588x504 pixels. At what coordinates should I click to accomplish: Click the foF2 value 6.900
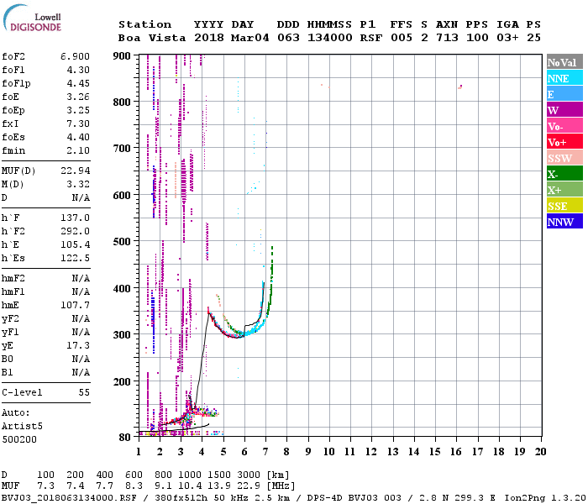(x=75, y=56)
